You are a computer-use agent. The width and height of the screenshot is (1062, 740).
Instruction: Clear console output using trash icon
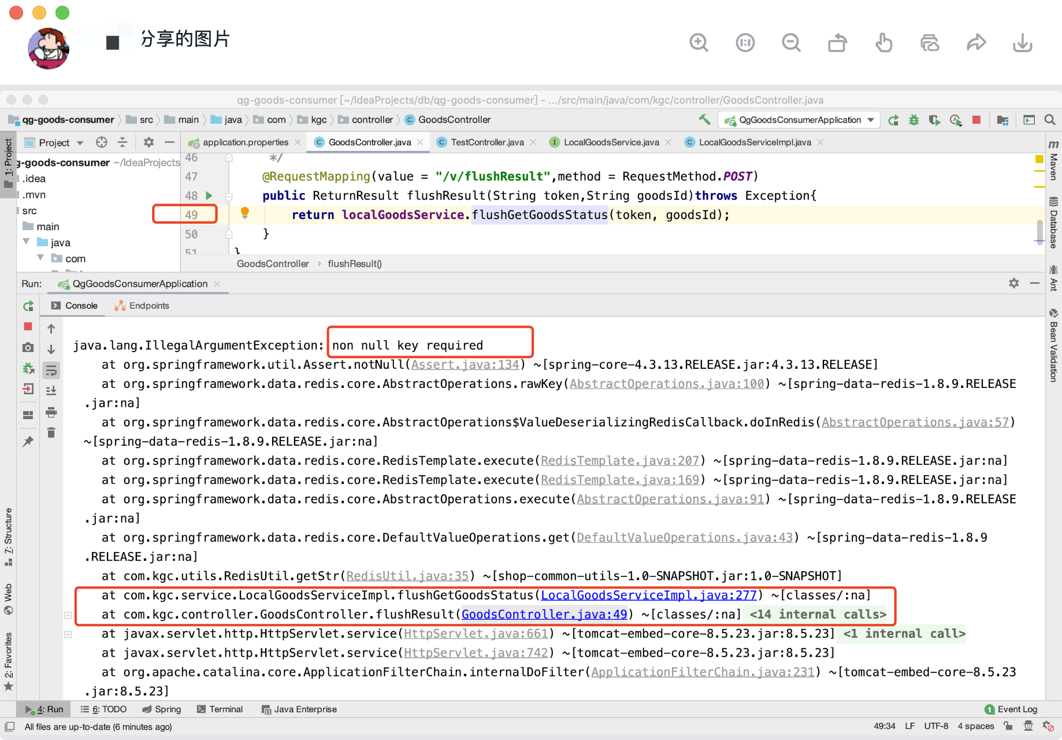click(x=51, y=433)
